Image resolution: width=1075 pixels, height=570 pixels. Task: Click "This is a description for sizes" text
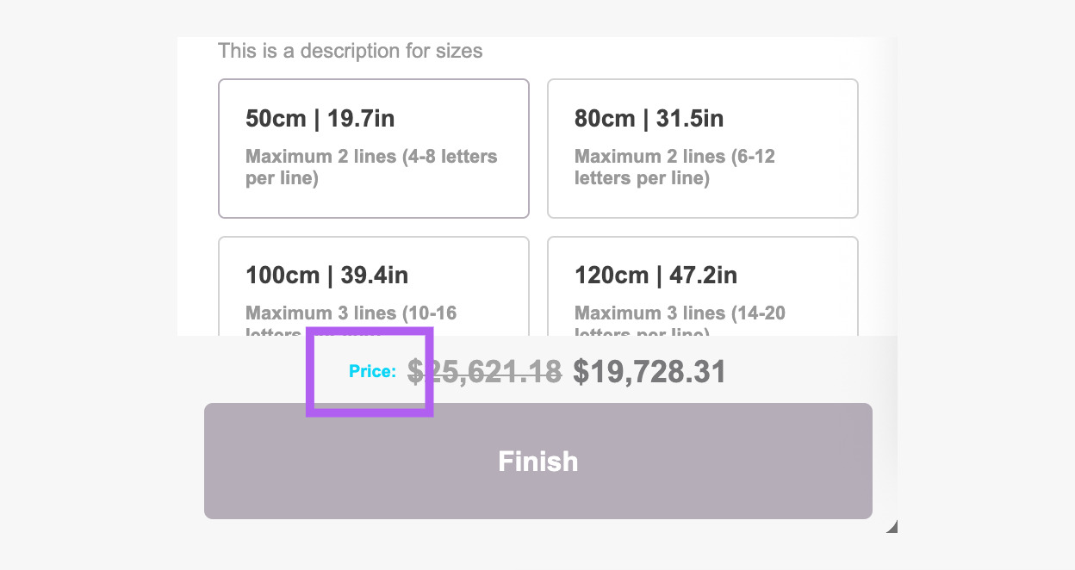[350, 51]
